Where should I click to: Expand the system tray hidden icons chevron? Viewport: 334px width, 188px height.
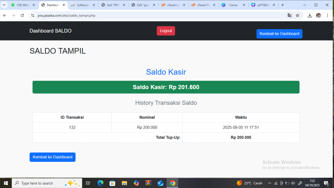pos(269,183)
